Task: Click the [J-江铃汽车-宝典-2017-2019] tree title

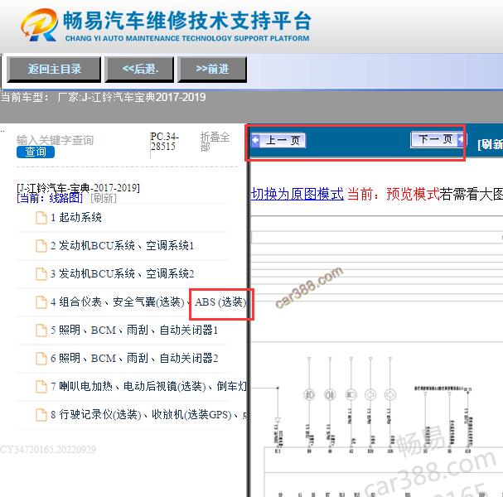Action: (x=78, y=187)
